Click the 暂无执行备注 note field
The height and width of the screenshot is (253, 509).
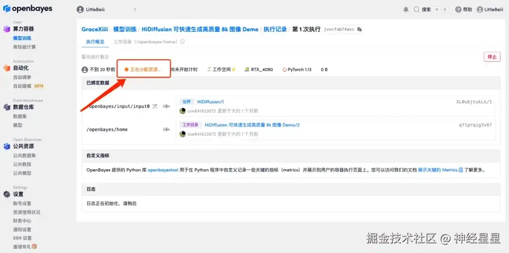(x=95, y=57)
